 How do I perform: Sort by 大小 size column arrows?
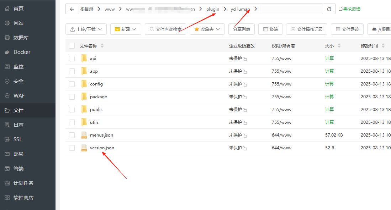[339, 46]
